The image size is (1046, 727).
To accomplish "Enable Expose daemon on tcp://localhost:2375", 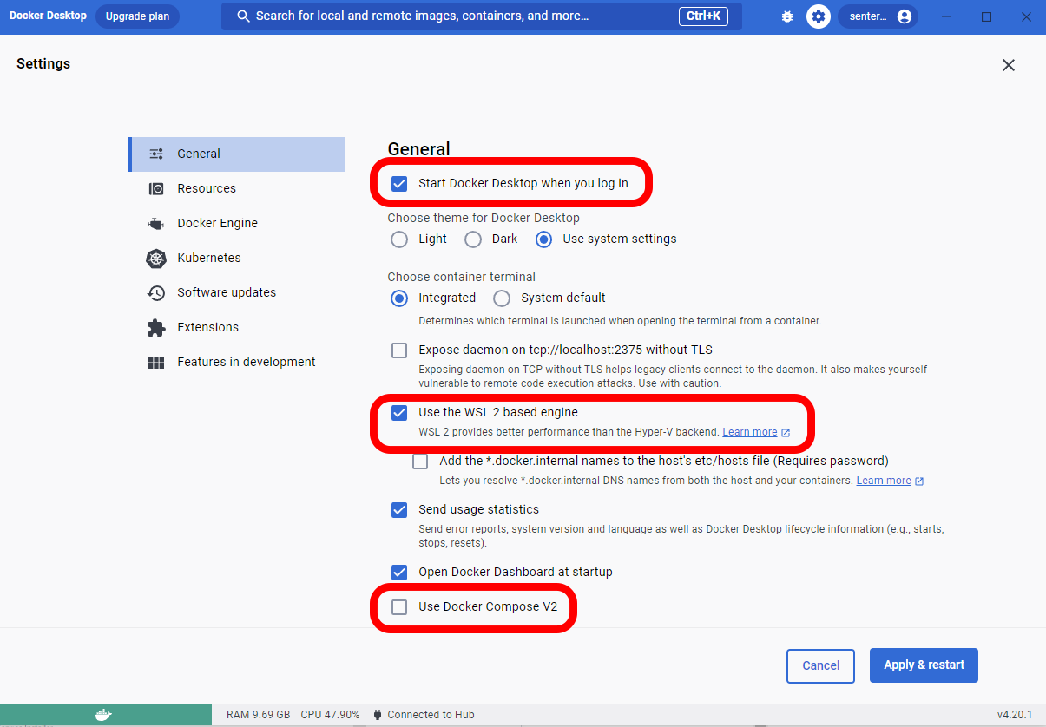I will coord(399,350).
